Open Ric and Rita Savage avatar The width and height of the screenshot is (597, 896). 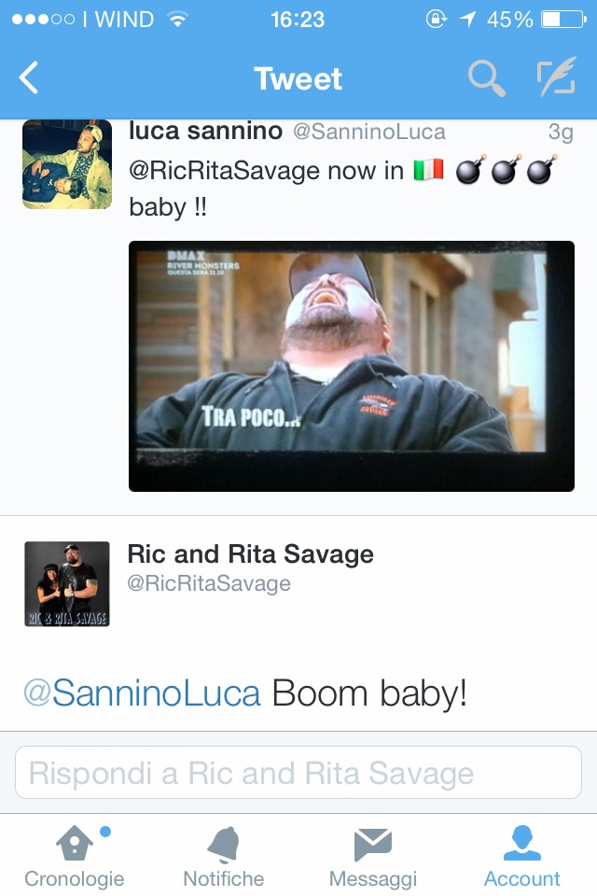tap(67, 583)
